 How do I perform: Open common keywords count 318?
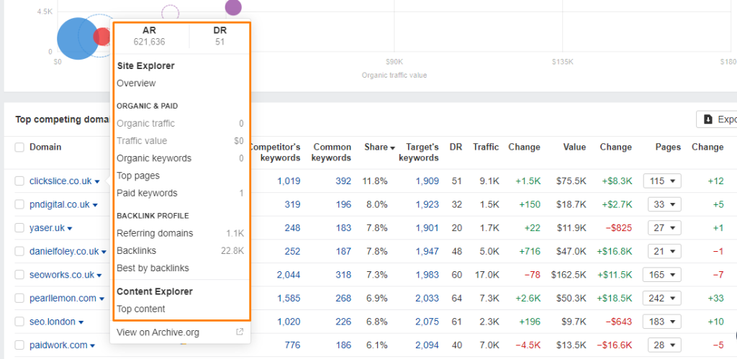pos(343,275)
